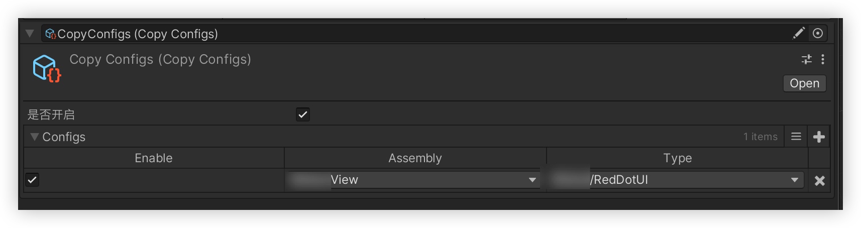The image size is (861, 228).
Task: Click the Type column header
Action: coord(677,158)
